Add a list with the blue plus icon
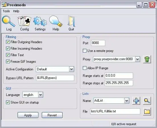The height and width of the screenshot is (128, 157). click(x=136, y=101)
